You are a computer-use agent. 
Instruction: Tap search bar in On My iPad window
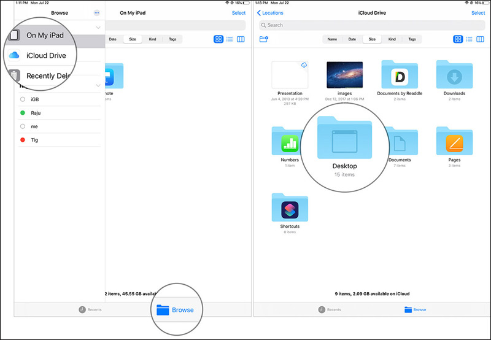[176, 25]
